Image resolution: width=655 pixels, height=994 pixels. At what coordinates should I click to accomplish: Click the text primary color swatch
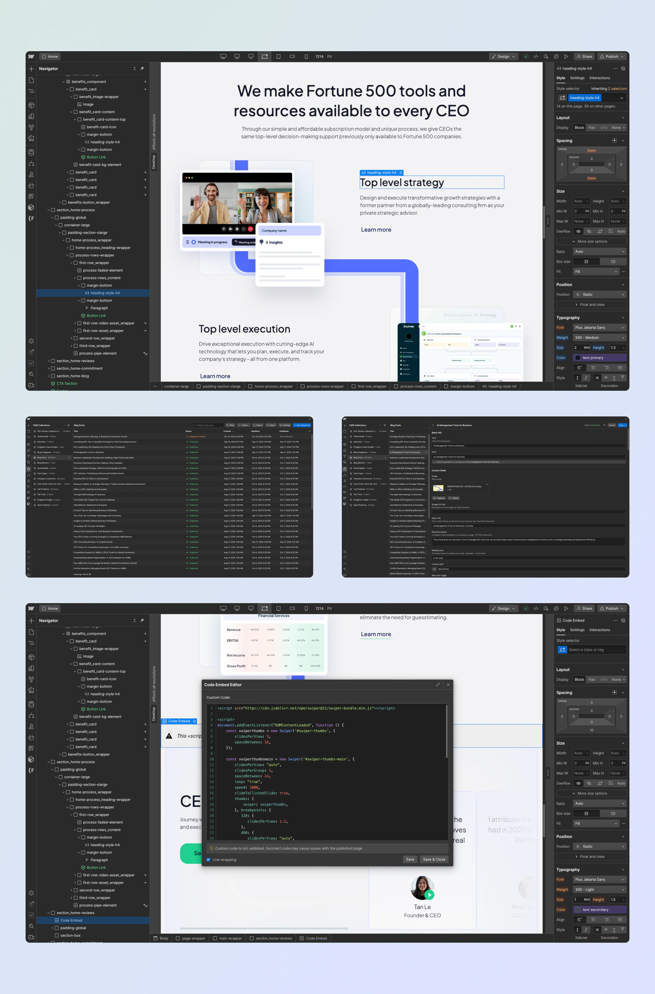(578, 358)
